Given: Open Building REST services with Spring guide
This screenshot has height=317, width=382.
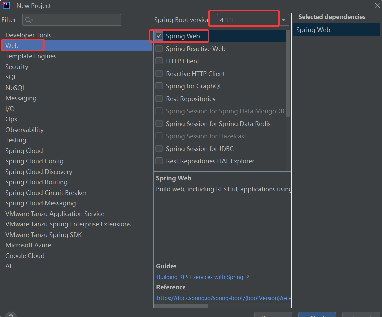Looking at the screenshot, I should click(200, 277).
